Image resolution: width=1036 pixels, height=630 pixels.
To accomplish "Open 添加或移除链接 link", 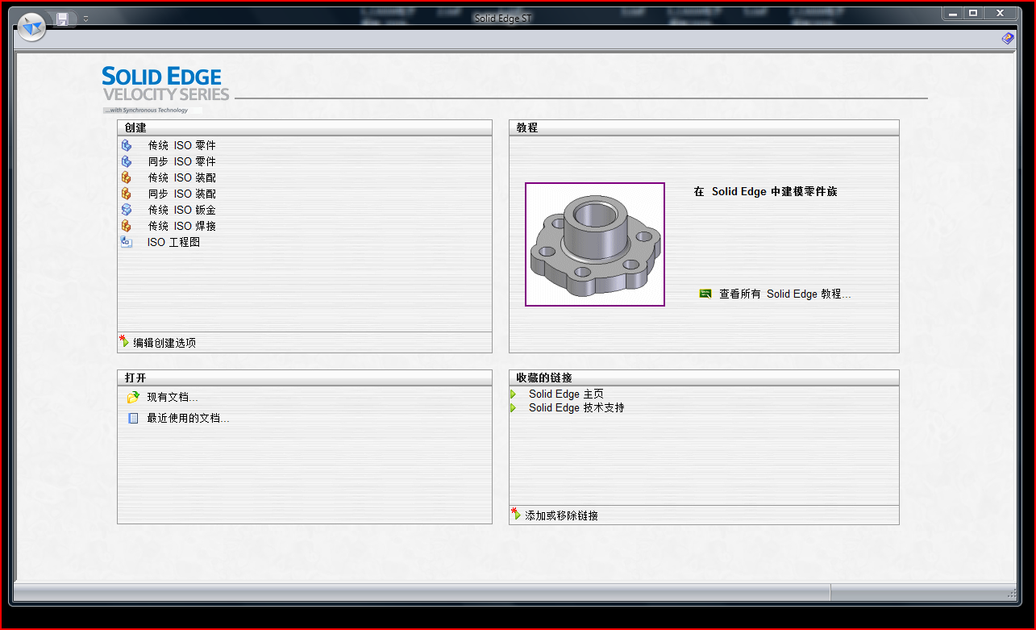I will tap(561, 515).
